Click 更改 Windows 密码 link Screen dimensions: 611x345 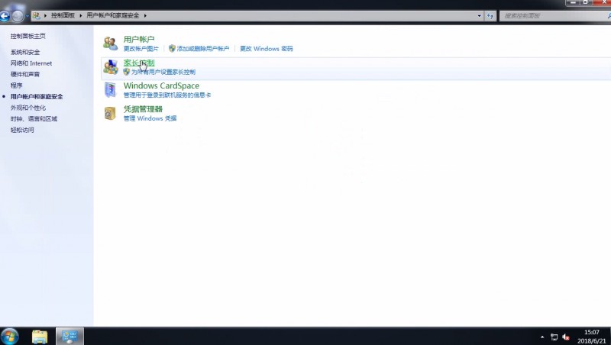(x=266, y=49)
